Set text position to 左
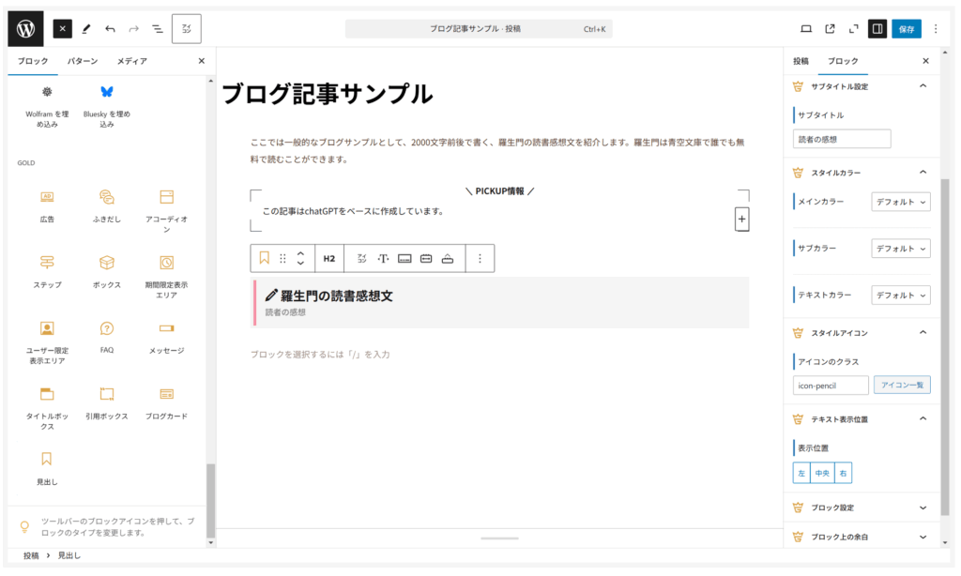Image resolution: width=961 pixels, height=576 pixels. [801, 474]
